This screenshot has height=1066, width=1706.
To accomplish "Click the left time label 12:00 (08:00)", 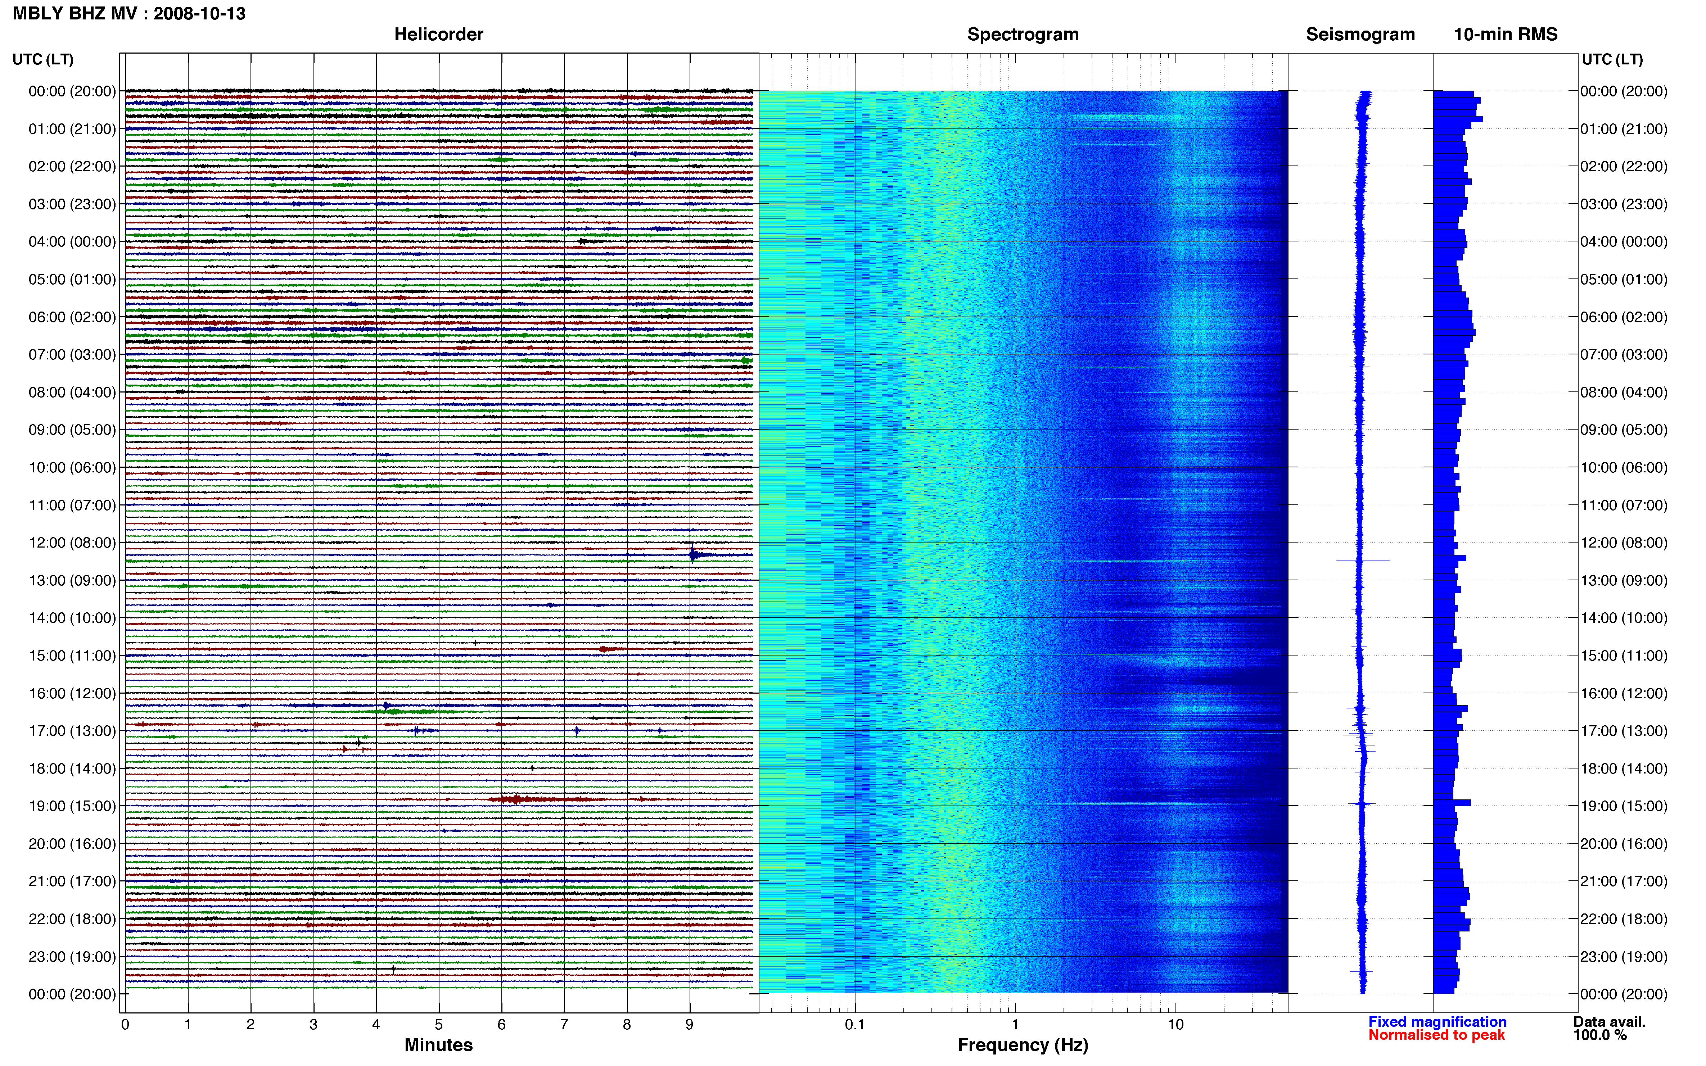I will [72, 543].
